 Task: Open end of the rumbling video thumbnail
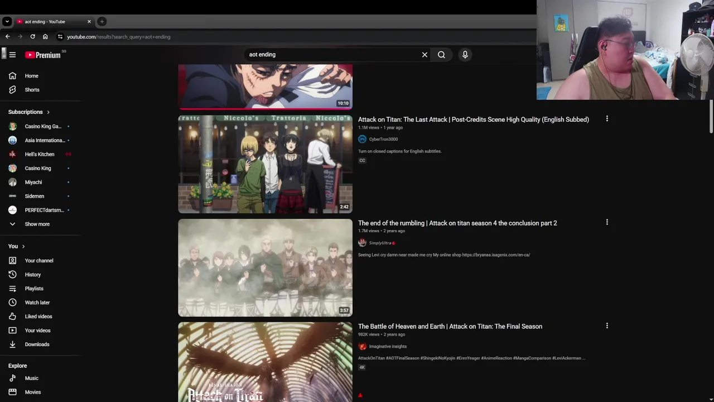pyautogui.click(x=265, y=267)
